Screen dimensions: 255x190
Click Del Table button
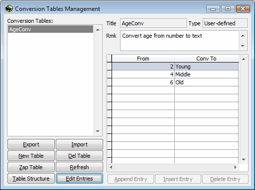point(79,156)
